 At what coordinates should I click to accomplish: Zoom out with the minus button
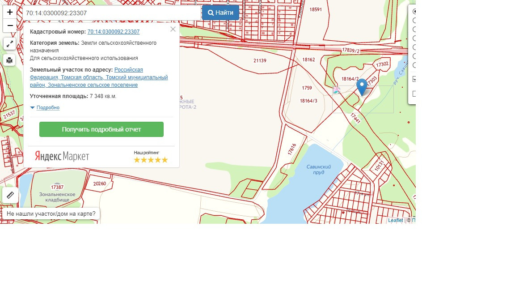coord(10,26)
